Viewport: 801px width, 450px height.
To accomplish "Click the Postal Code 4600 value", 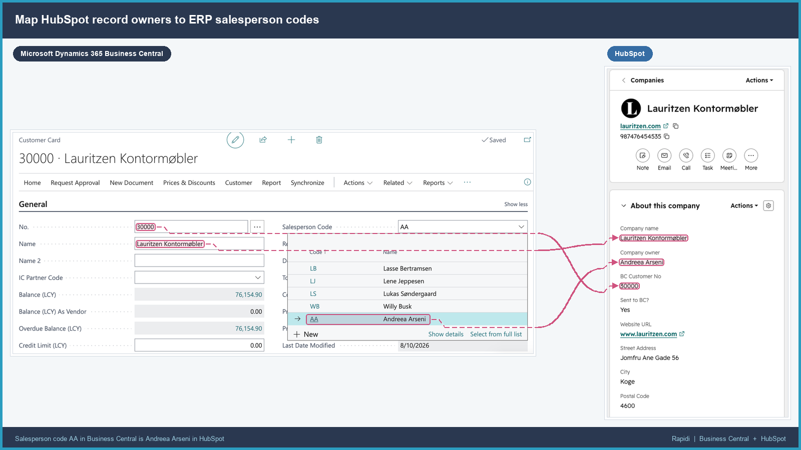I will tap(628, 406).
